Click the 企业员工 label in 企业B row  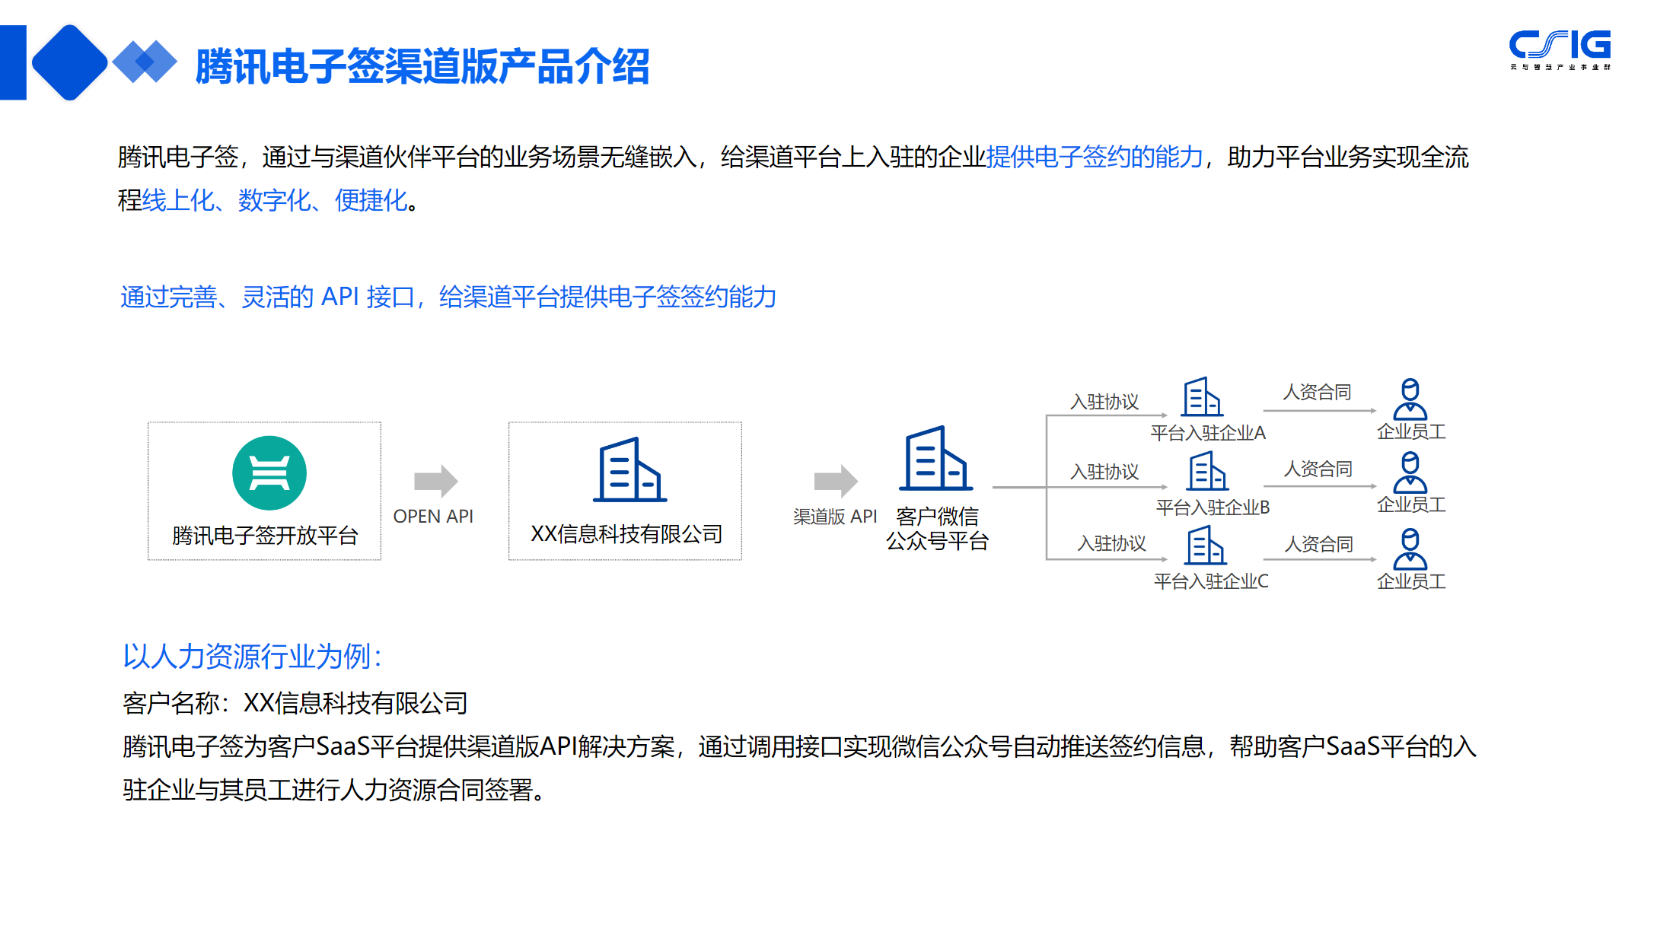click(1411, 504)
